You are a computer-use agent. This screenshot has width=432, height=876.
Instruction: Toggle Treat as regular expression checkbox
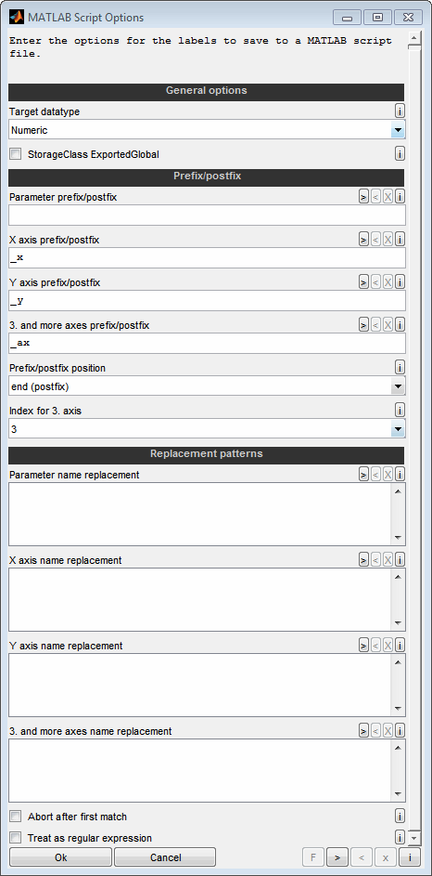[16, 838]
